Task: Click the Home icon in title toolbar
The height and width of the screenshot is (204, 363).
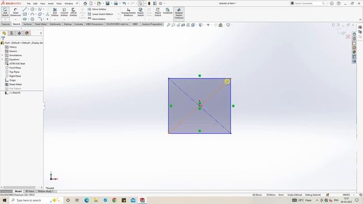Action: [x=85, y=3]
